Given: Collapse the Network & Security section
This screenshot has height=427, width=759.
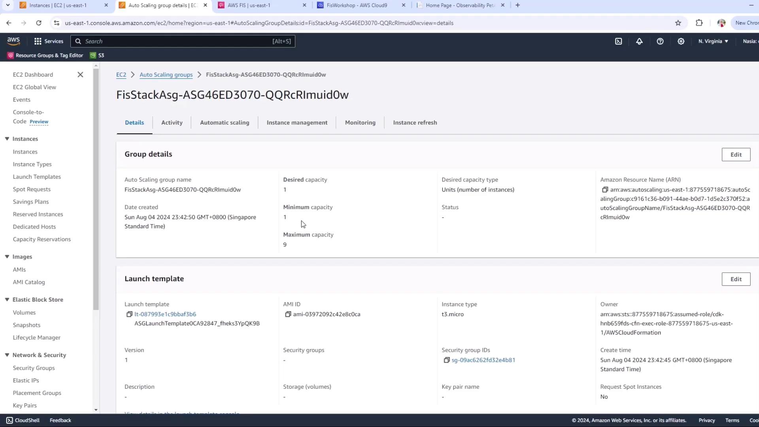Looking at the screenshot, I should [7, 355].
